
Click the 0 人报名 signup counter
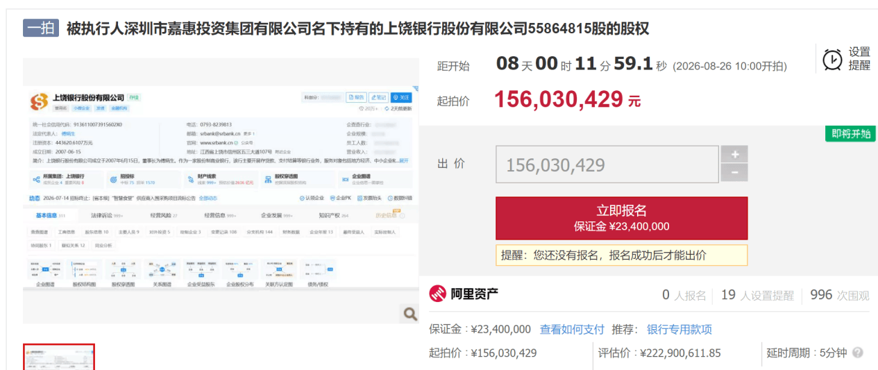[x=684, y=295]
